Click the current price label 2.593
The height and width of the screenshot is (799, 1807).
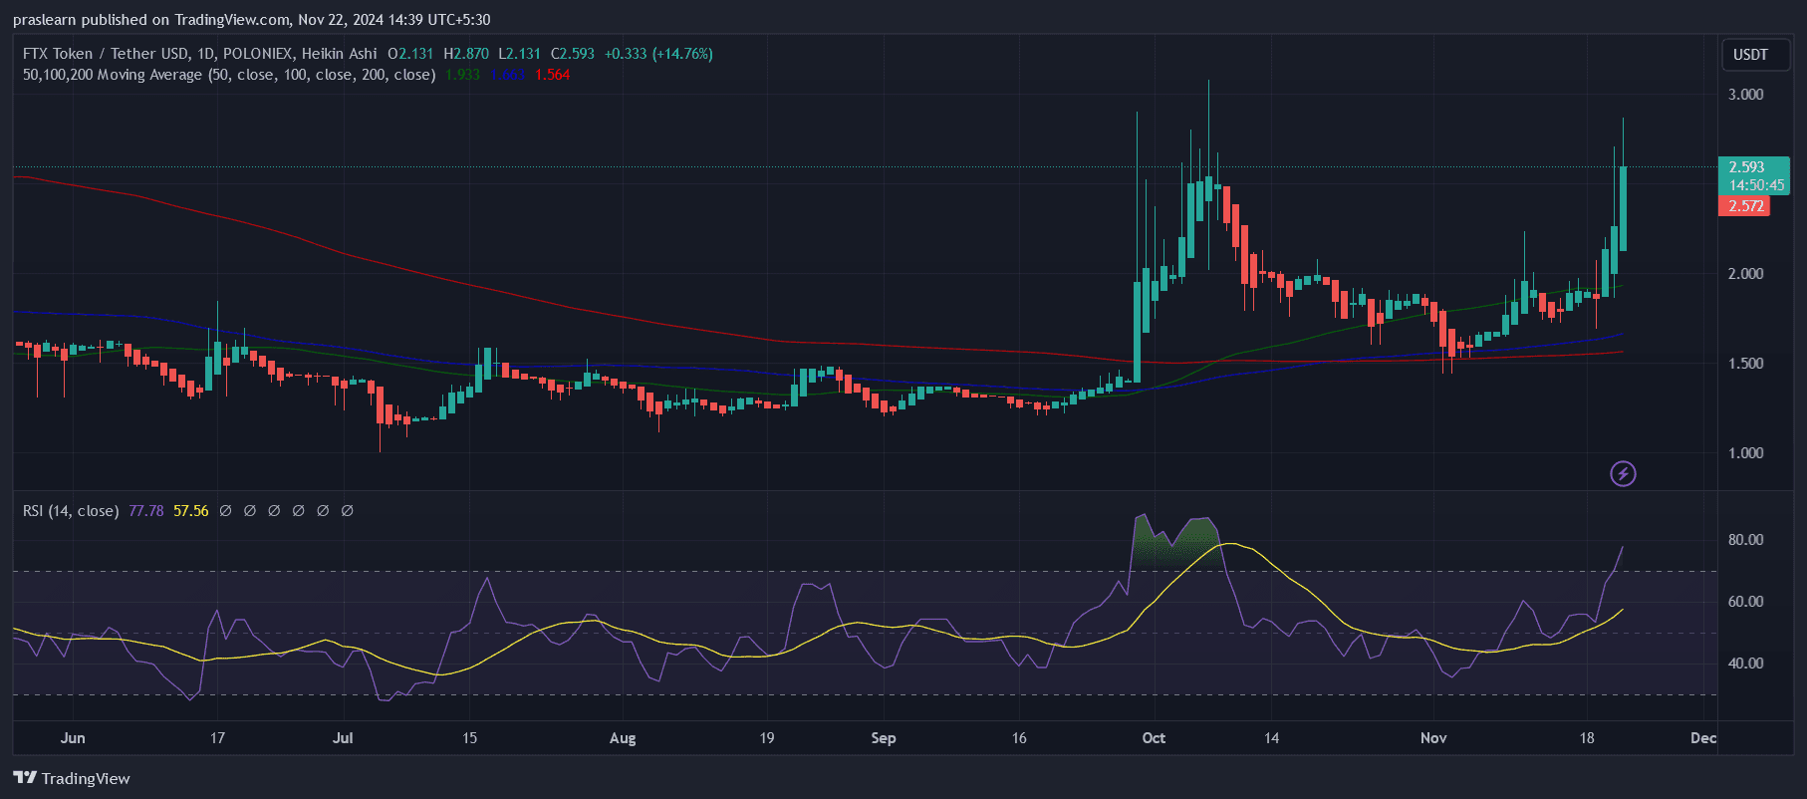click(1746, 167)
